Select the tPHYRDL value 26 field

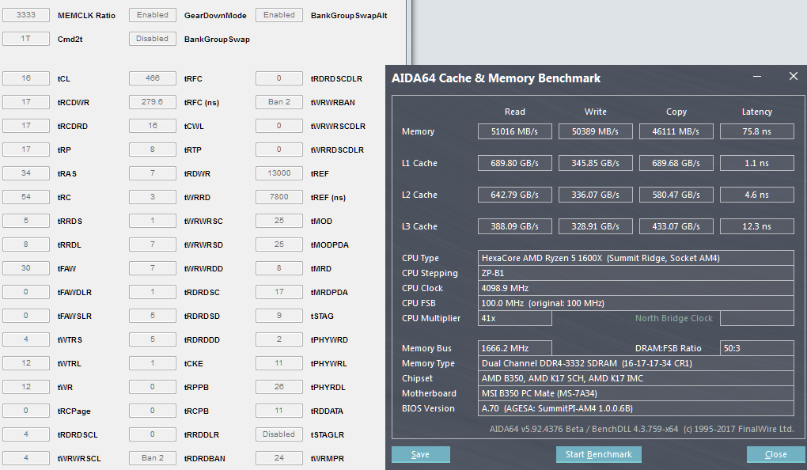279,387
